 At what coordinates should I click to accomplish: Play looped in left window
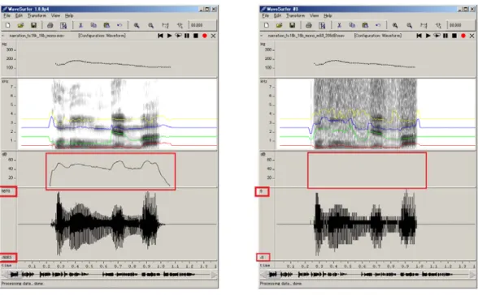coord(178,36)
